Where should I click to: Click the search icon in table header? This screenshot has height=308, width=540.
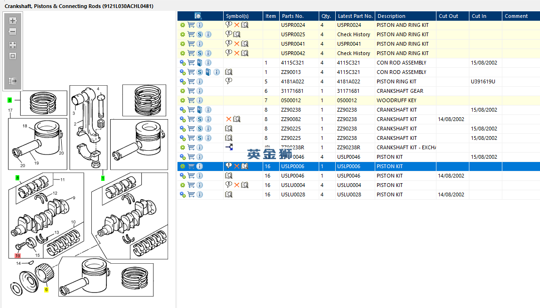(x=198, y=16)
